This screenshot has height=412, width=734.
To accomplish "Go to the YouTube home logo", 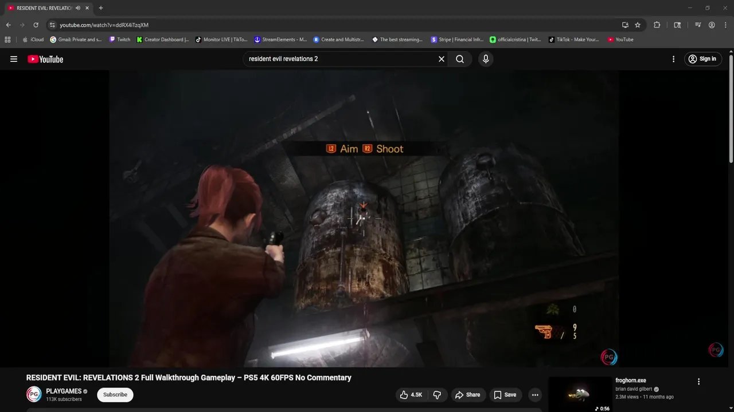I will [x=45, y=59].
